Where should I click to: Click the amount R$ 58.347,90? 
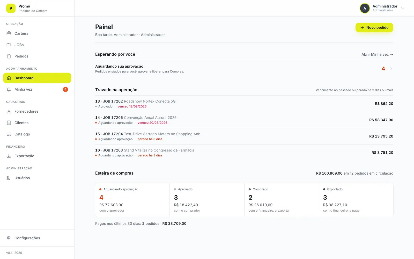[381, 120]
